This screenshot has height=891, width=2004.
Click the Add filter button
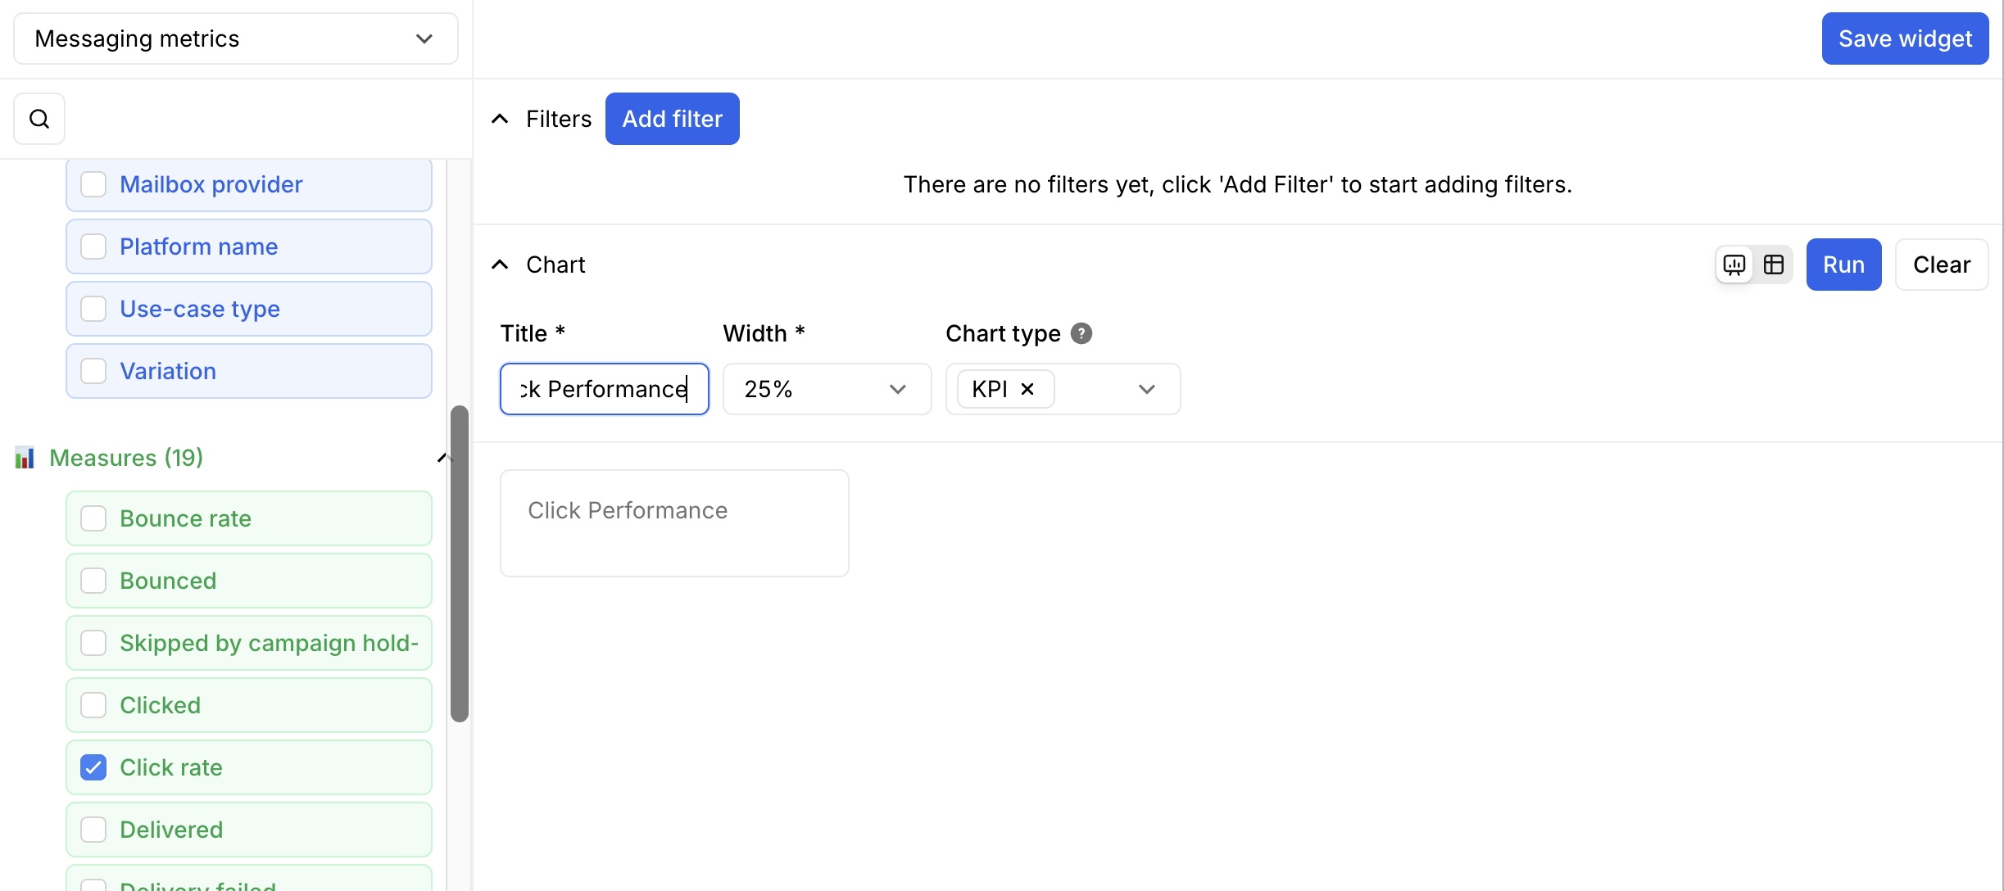pyautogui.click(x=672, y=119)
